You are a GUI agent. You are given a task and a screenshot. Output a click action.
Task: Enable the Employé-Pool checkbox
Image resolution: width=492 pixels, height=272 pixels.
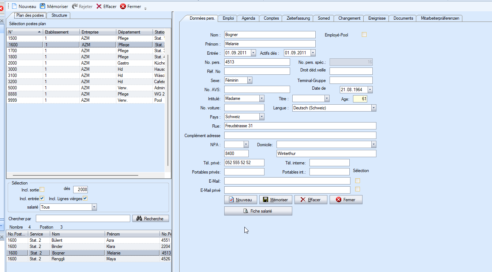coord(364,35)
